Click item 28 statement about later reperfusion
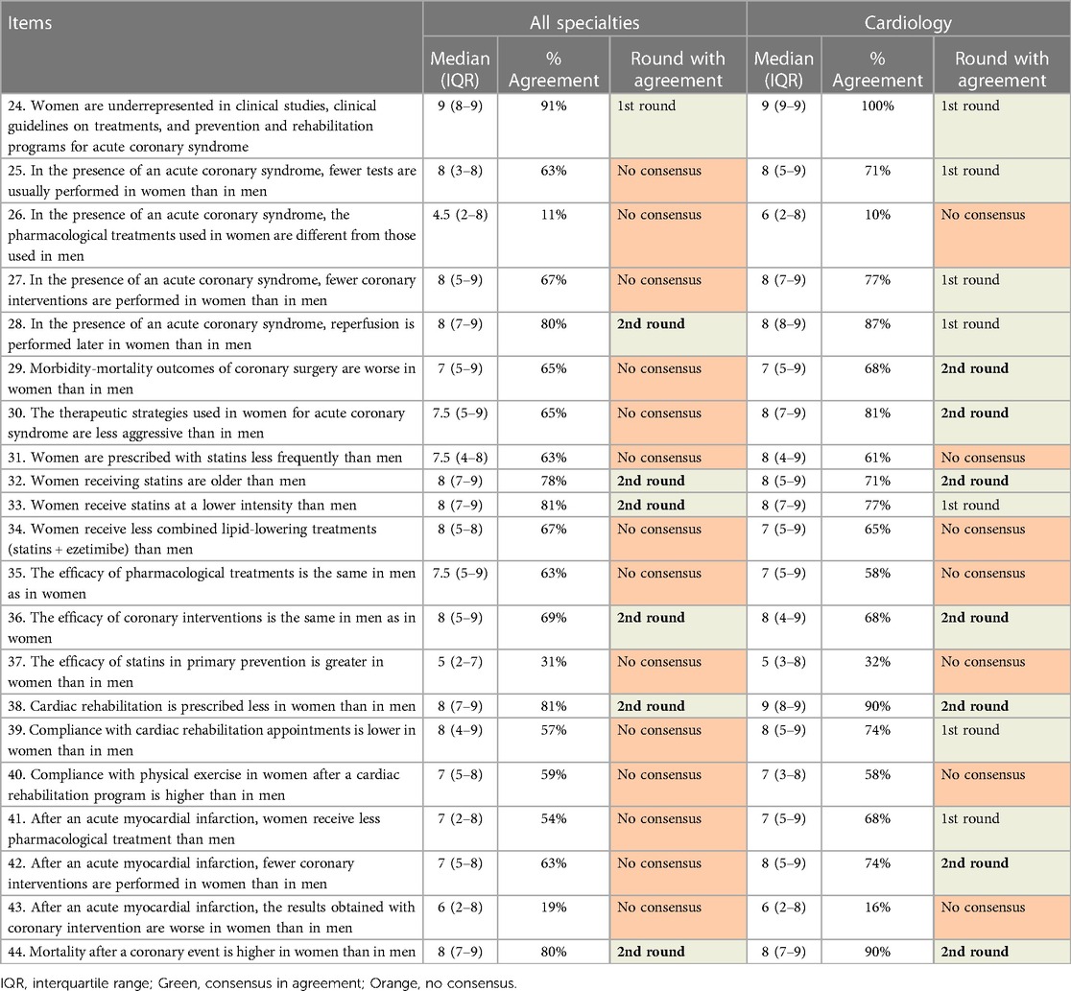 pyautogui.click(x=211, y=334)
